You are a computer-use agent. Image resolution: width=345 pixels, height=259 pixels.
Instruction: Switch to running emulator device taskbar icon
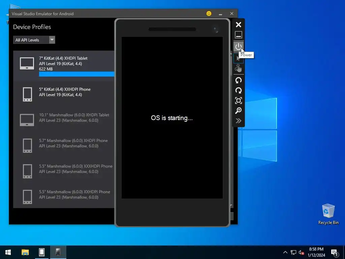click(58, 252)
